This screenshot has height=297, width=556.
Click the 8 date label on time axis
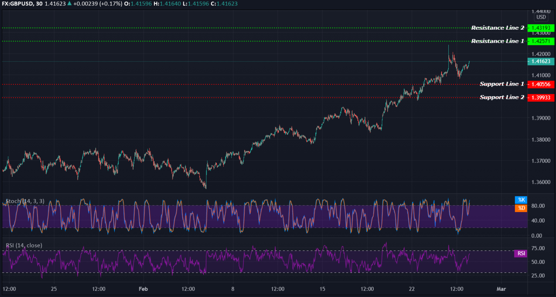233,289
